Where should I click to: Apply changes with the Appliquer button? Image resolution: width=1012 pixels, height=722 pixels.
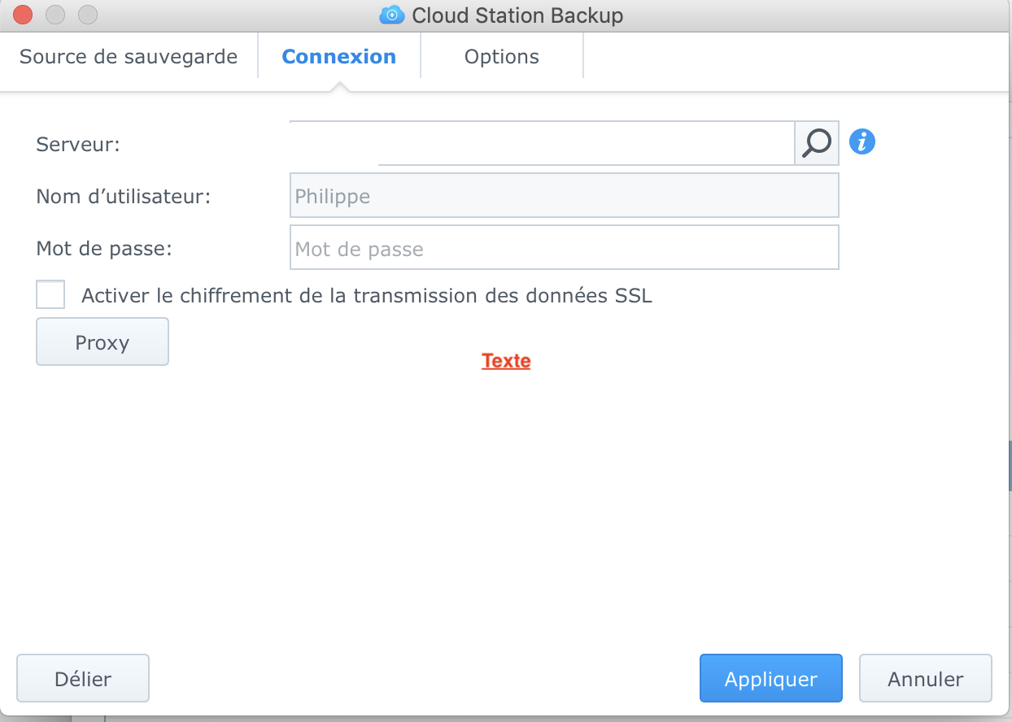point(770,679)
